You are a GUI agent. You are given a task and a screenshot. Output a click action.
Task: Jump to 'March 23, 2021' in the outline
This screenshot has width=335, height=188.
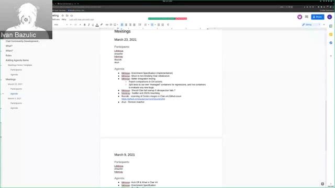15,84
